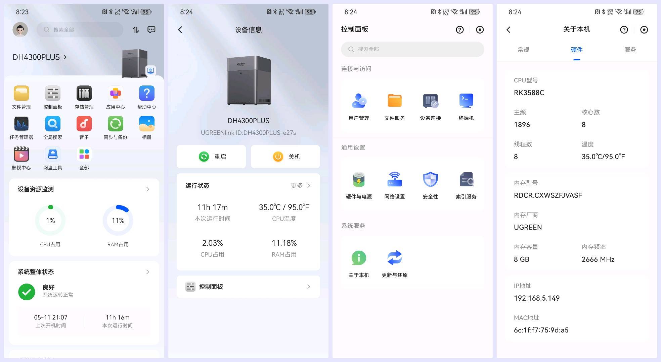Open the Terminal (终端机) icon
This screenshot has width=661, height=362.
click(x=466, y=101)
